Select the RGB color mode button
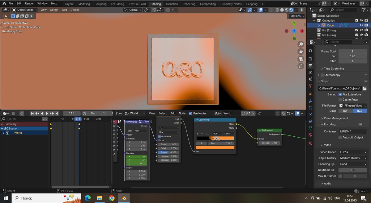Image resolution: width=371 pixels, height=203 pixels. coord(360,111)
